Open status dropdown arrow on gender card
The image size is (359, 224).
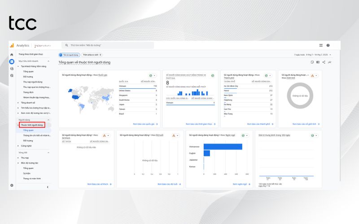pos(316,76)
